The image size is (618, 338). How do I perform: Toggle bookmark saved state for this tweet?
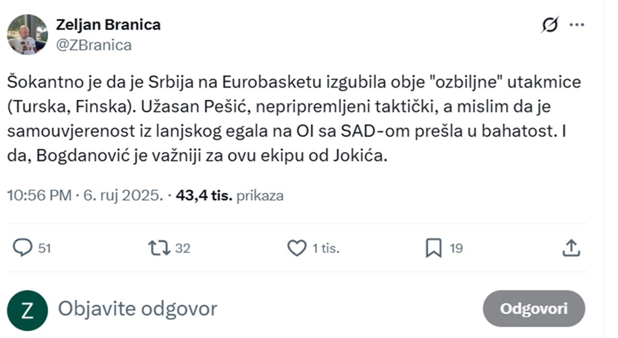click(x=434, y=248)
